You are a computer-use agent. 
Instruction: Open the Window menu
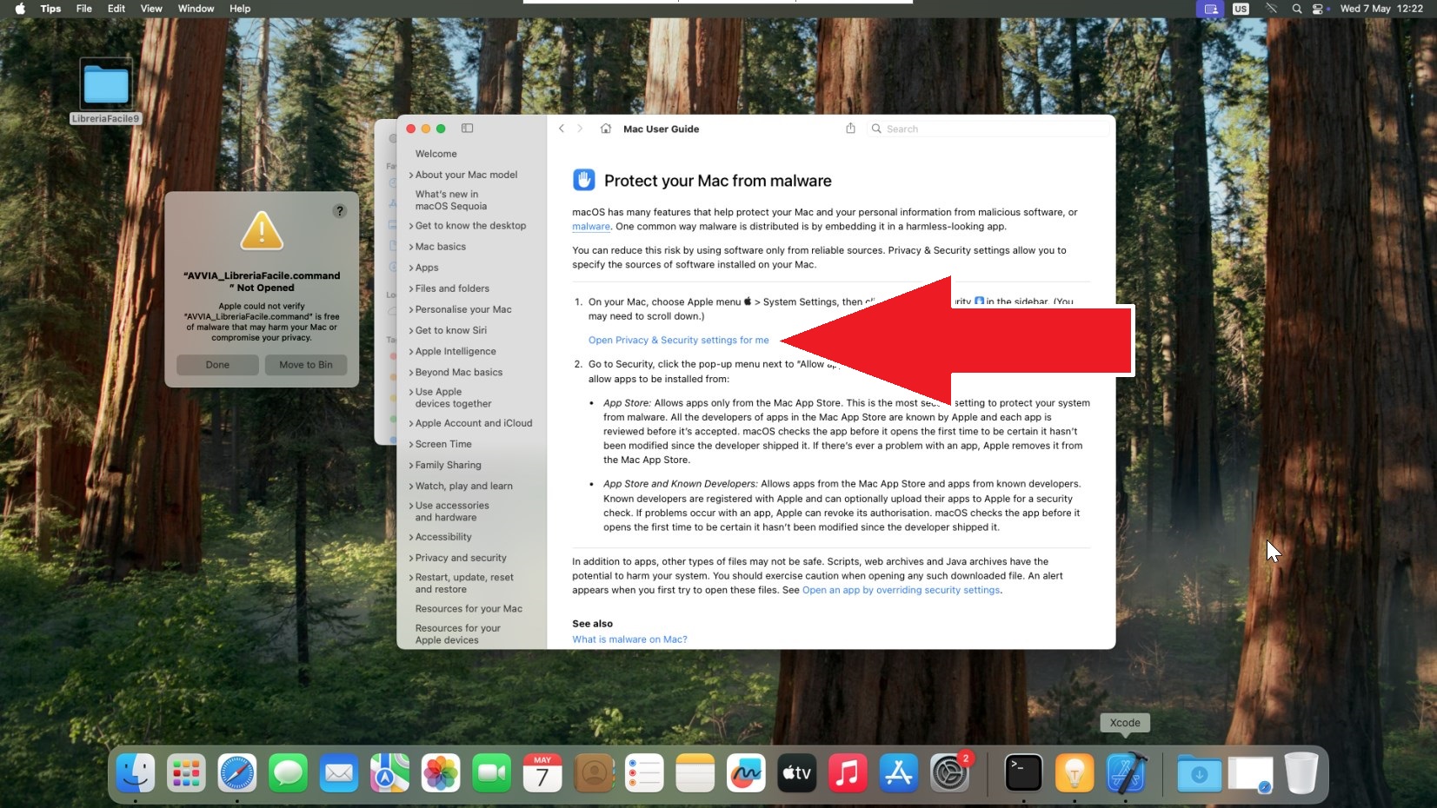click(196, 9)
